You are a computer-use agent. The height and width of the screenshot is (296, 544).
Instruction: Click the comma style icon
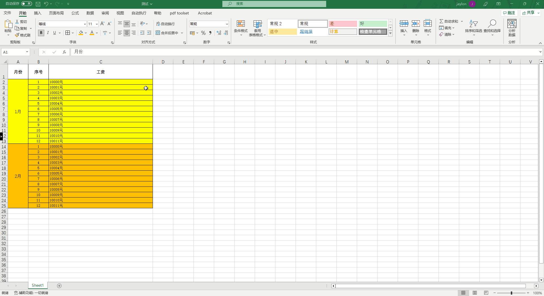coord(210,33)
